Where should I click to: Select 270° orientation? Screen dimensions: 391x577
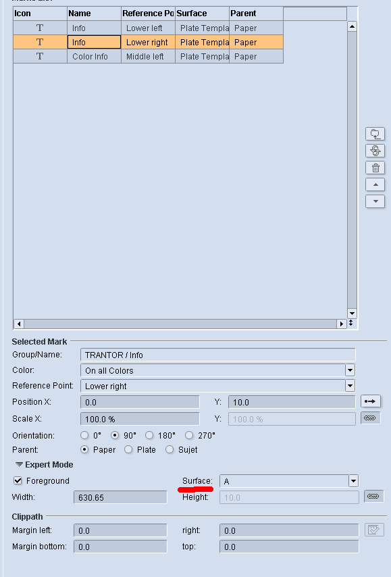click(x=189, y=435)
